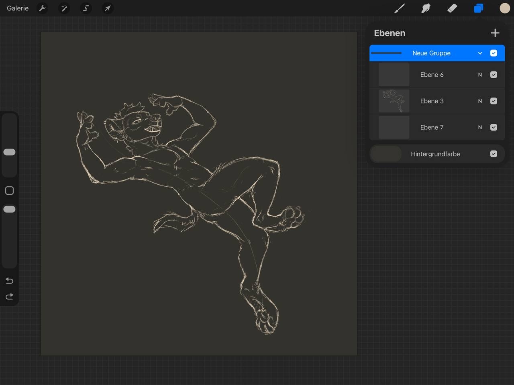Image resolution: width=514 pixels, height=385 pixels.
Task: Open the active color swatch
Action: coord(505,8)
